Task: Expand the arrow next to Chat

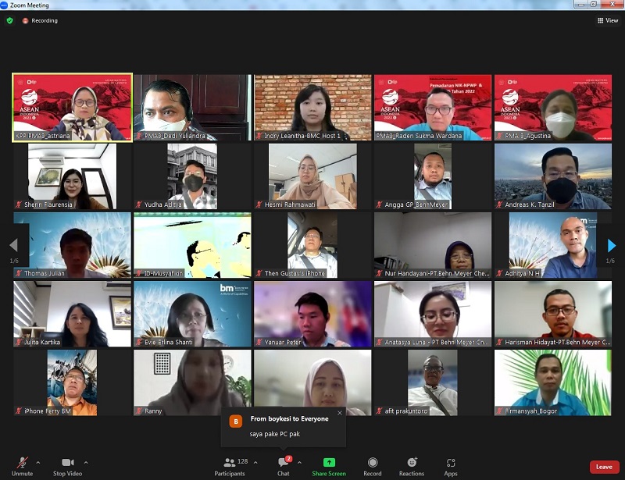Action: pyautogui.click(x=299, y=462)
